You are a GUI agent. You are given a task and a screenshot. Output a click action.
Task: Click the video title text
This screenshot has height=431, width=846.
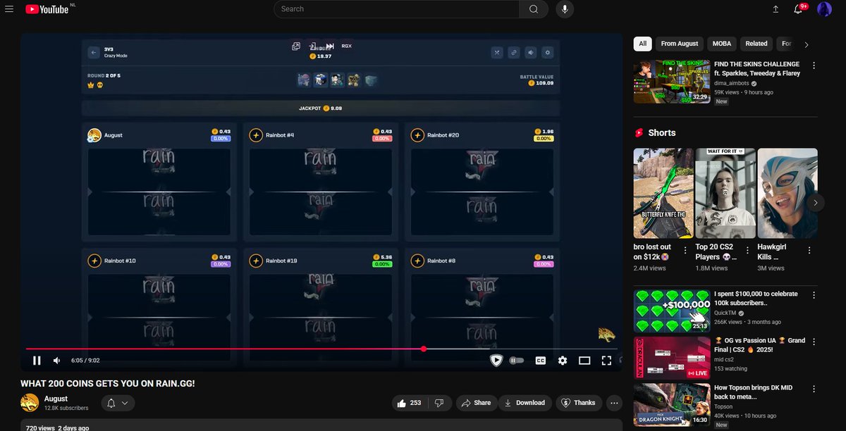point(108,383)
